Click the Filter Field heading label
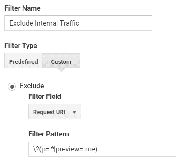 (x=45, y=96)
